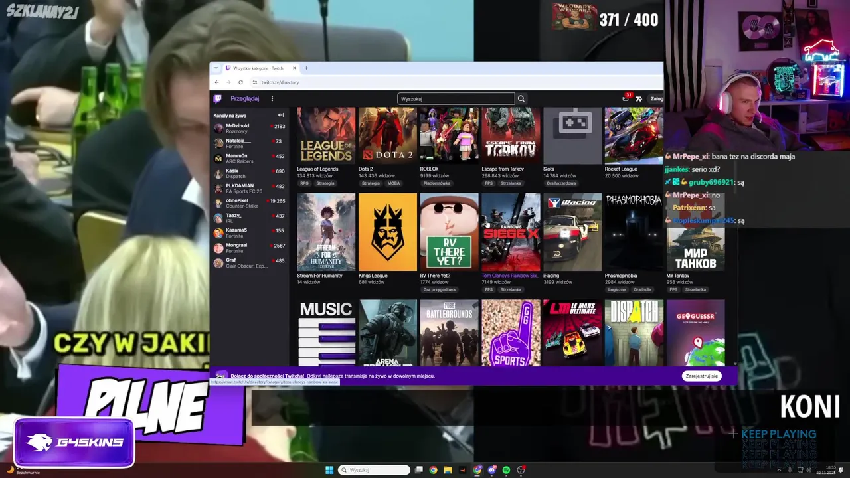Select Taazy_ IRL channel in sidebar

[x=249, y=218]
